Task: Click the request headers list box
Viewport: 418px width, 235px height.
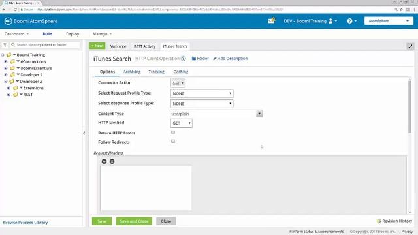Action: tap(146, 188)
